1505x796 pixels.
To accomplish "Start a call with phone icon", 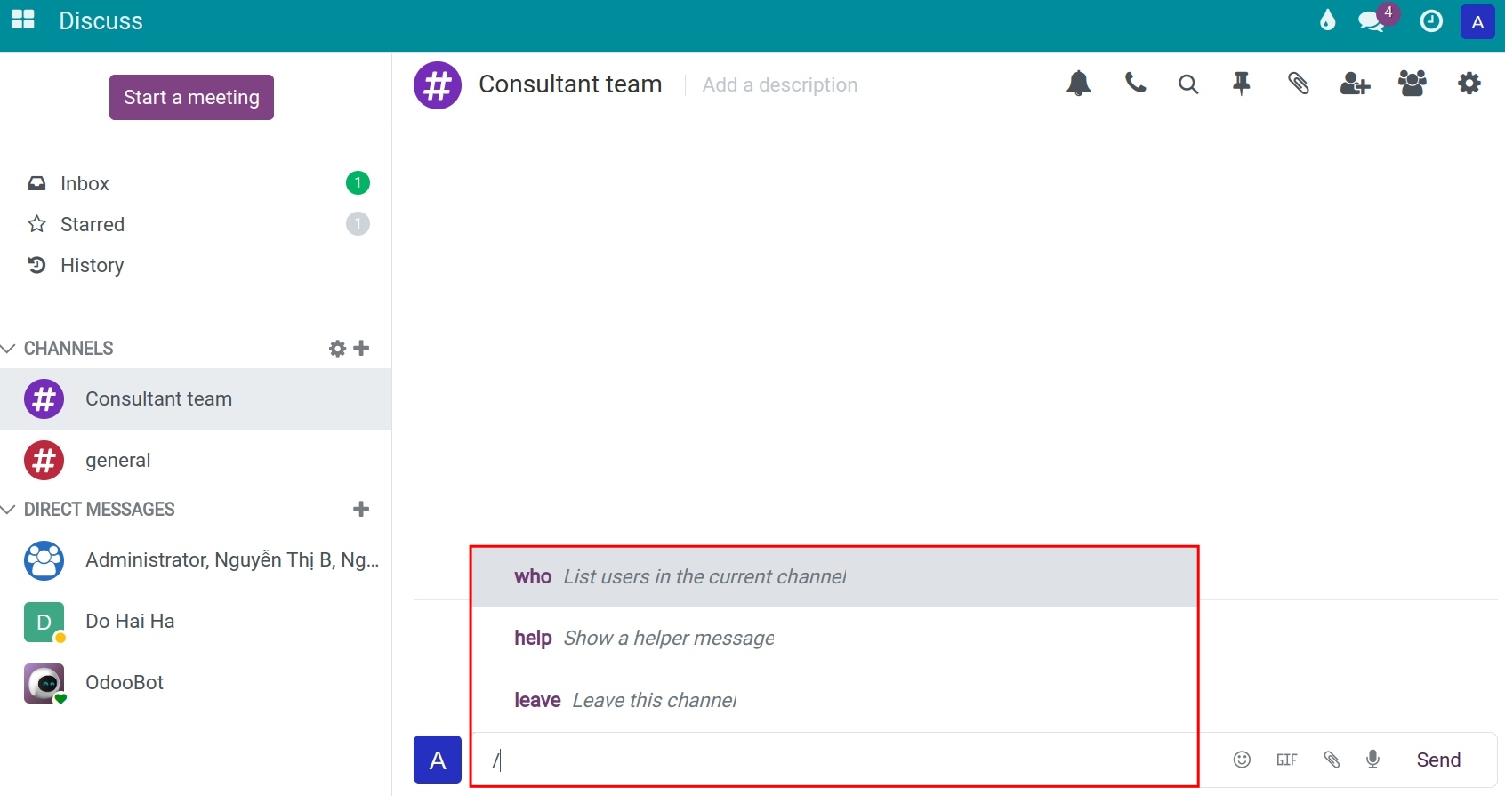I will [1135, 84].
